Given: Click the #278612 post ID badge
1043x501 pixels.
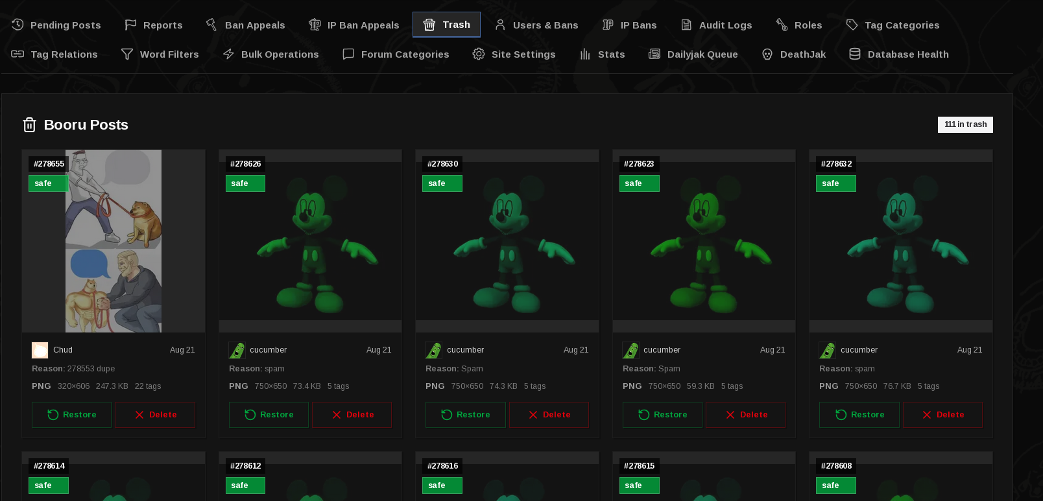Looking at the screenshot, I should coord(245,466).
